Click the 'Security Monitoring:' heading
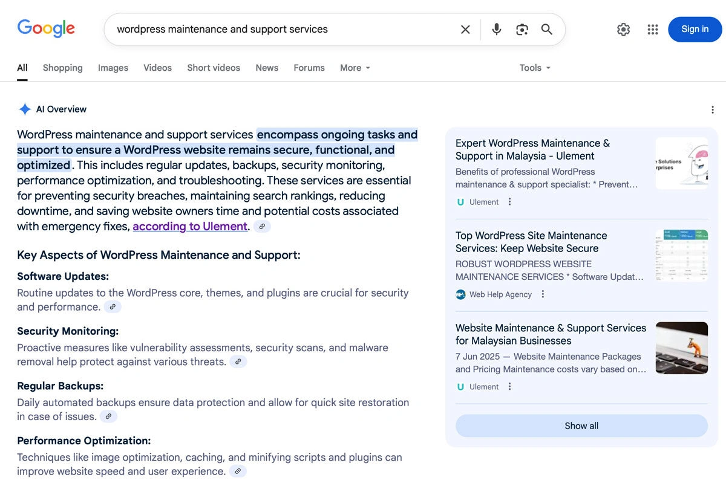 coord(68,331)
